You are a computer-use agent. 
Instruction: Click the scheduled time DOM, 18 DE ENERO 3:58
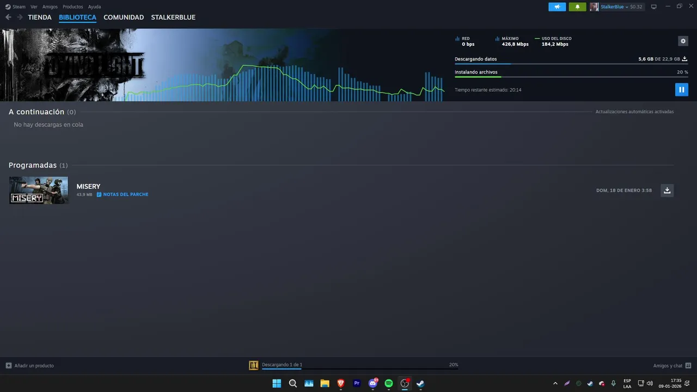624,191
